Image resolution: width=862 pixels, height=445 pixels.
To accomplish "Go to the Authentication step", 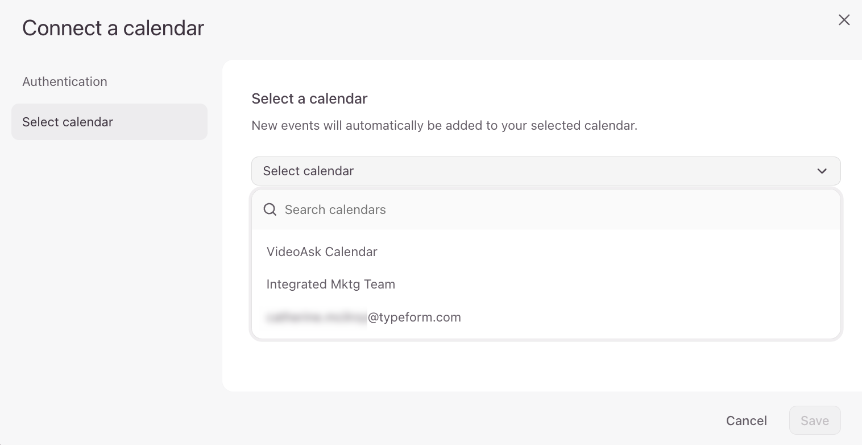I will tap(65, 81).
